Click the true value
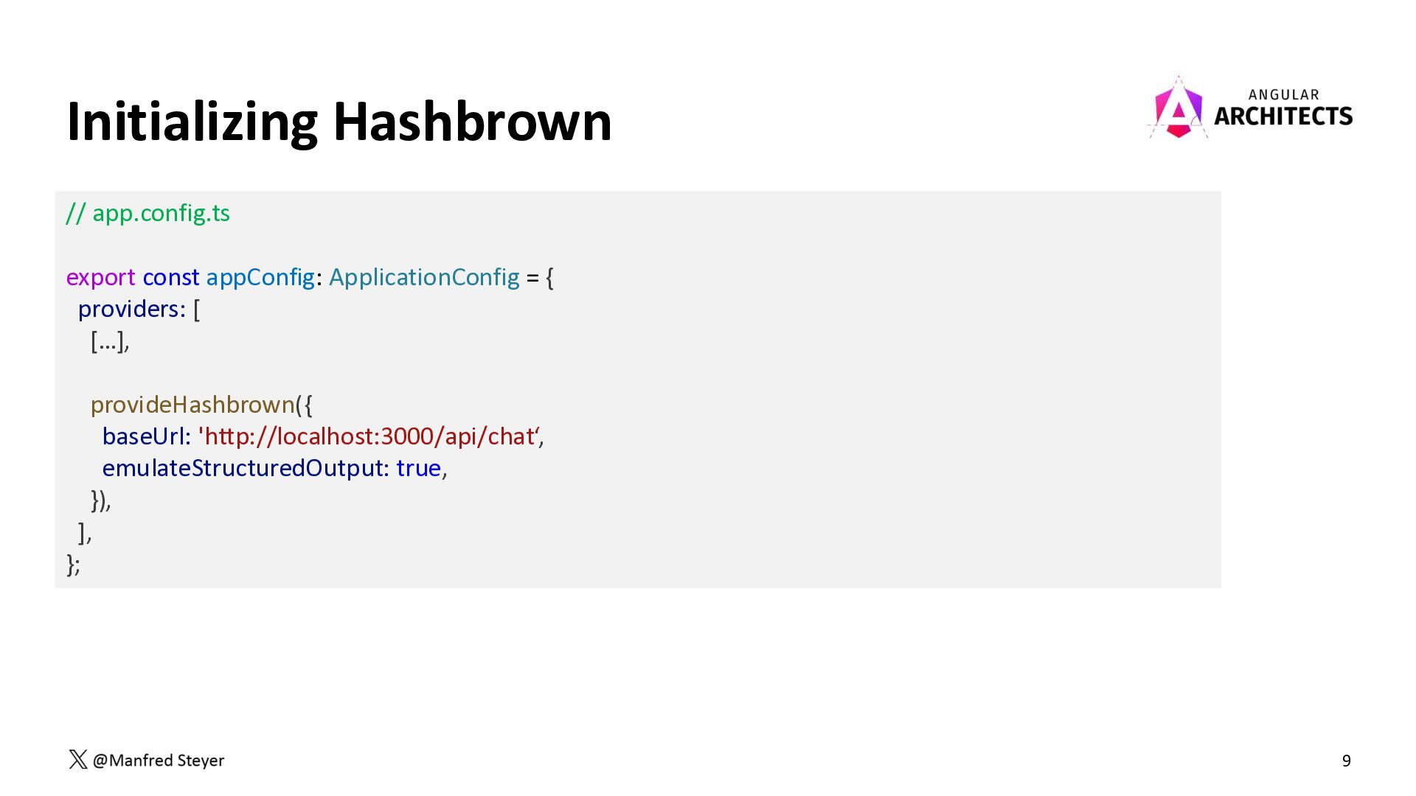This screenshot has width=1416, height=796. (x=418, y=469)
